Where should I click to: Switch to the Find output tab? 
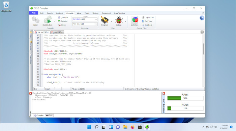click(x=49, y=116)
